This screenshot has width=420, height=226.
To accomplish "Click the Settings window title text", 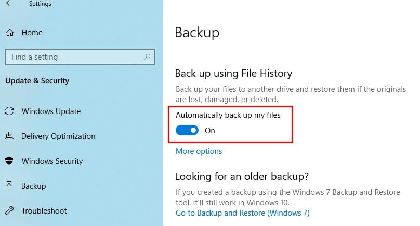I will (x=40, y=4).
